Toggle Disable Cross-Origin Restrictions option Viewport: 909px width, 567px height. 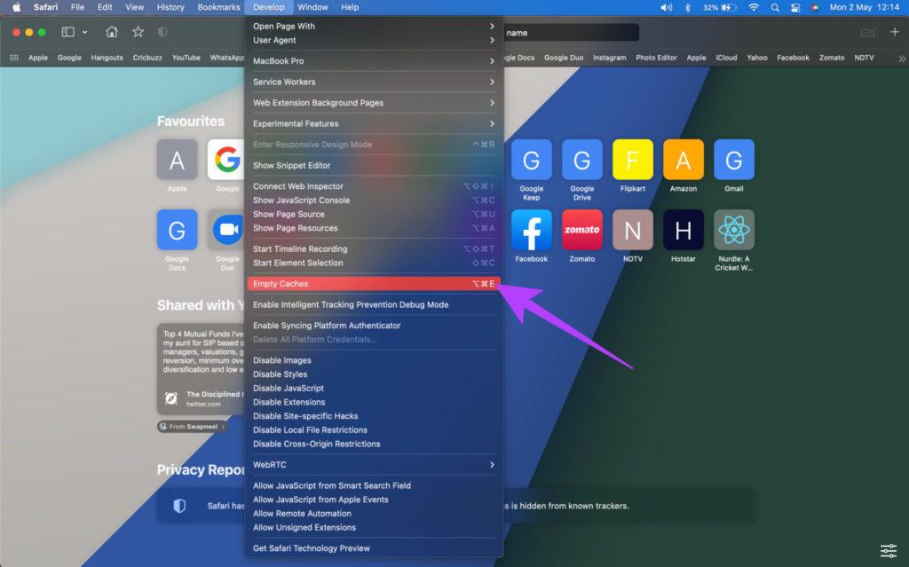[x=374, y=444]
